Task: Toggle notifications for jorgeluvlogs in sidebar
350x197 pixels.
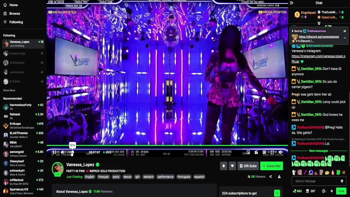Action: (42, 53)
